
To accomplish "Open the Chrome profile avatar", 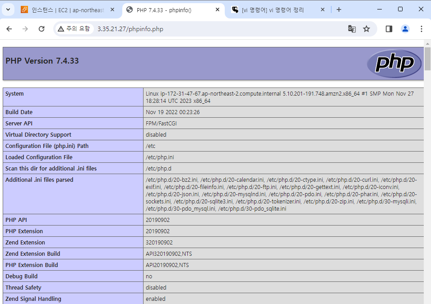I will [405, 29].
